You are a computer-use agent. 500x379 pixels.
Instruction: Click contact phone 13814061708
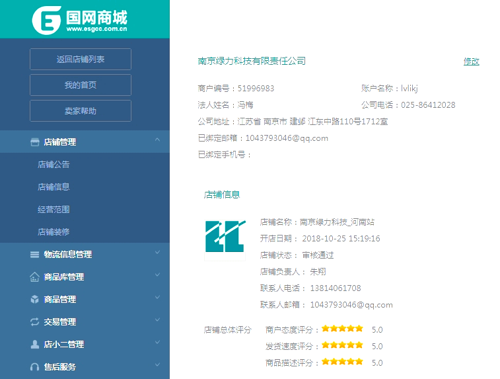click(336, 288)
